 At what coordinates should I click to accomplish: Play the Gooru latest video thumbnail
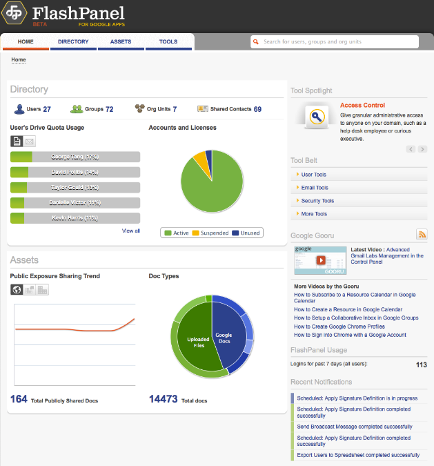coord(321,260)
